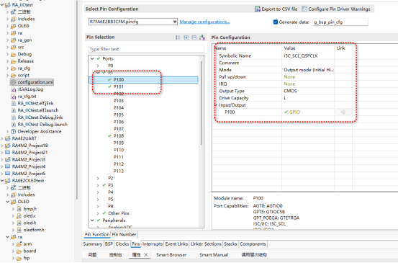398x263 pixels.
Task: Open the Smart Manual view
Action: click(214, 254)
